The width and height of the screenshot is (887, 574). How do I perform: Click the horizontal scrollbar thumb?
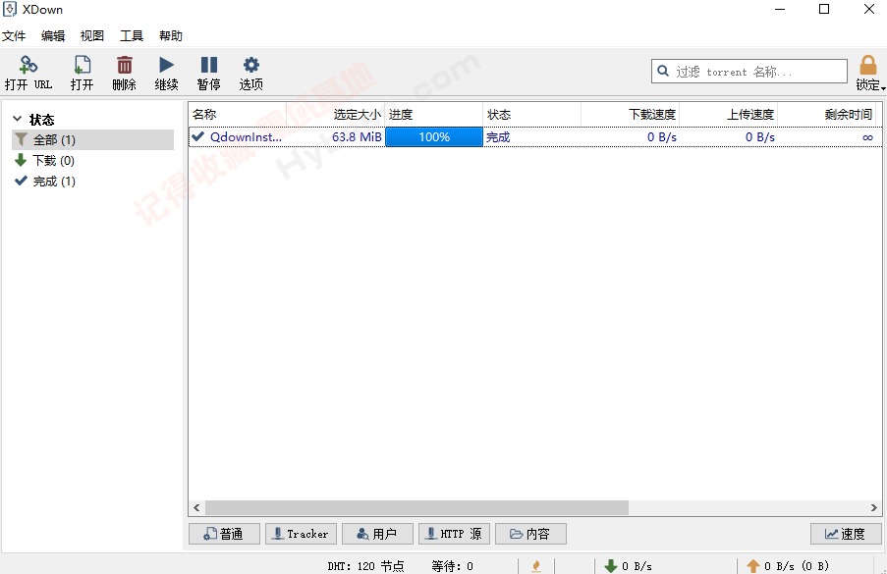click(x=416, y=508)
